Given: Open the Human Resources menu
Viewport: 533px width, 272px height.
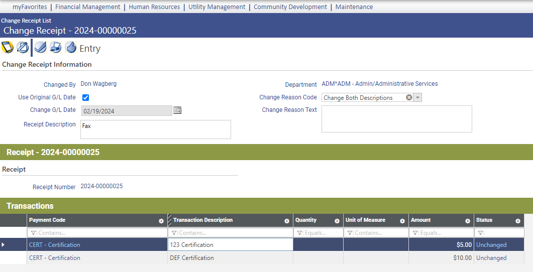Looking at the screenshot, I should point(154,7).
